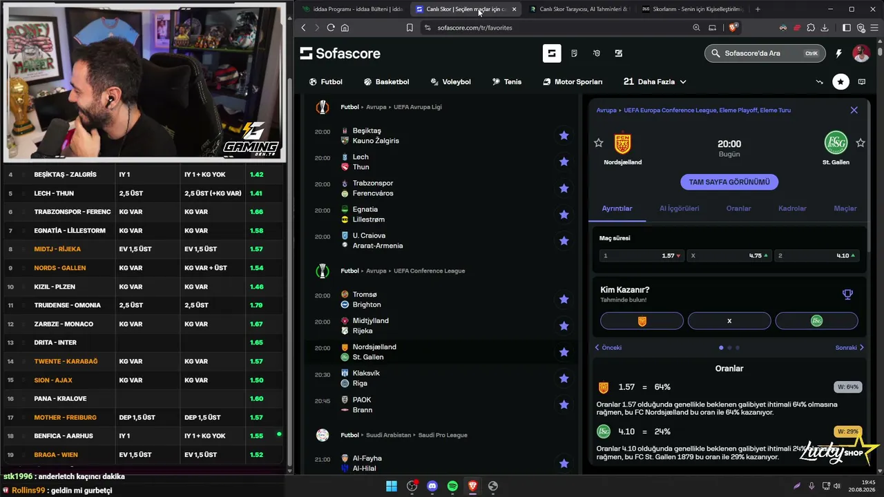
Task: Switch to the Maçlar tab
Action: pyautogui.click(x=845, y=208)
